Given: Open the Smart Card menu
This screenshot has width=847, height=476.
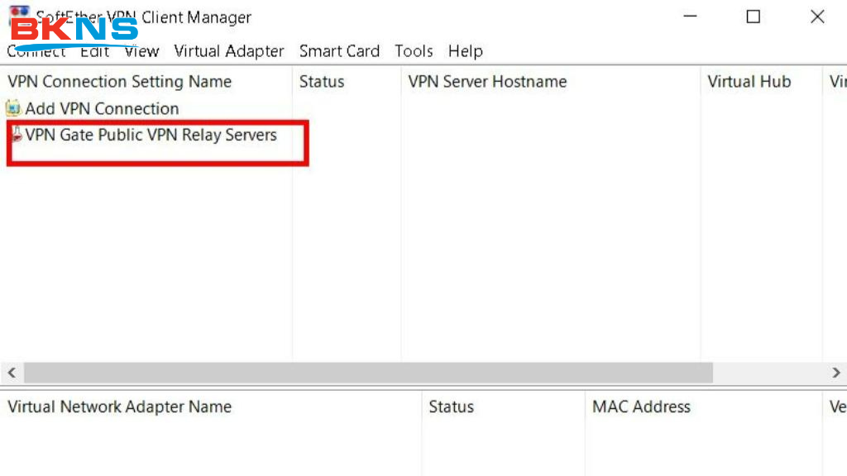Looking at the screenshot, I should pyautogui.click(x=339, y=51).
